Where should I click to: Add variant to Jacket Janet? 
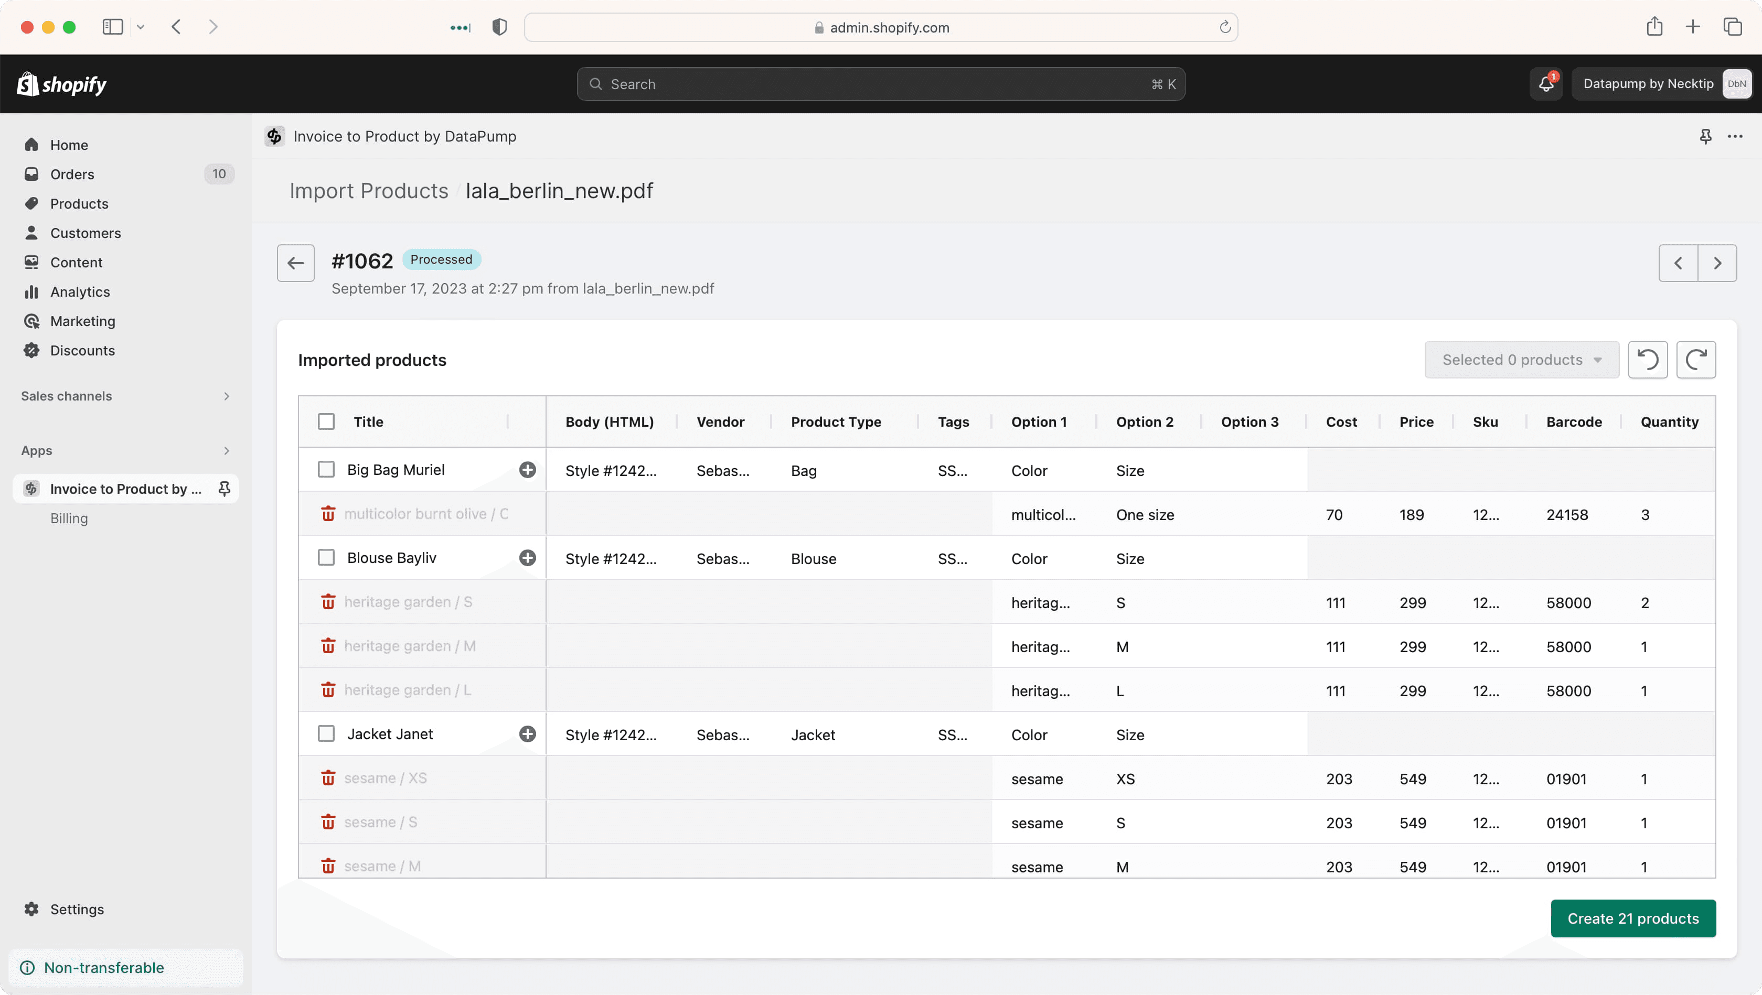527,734
